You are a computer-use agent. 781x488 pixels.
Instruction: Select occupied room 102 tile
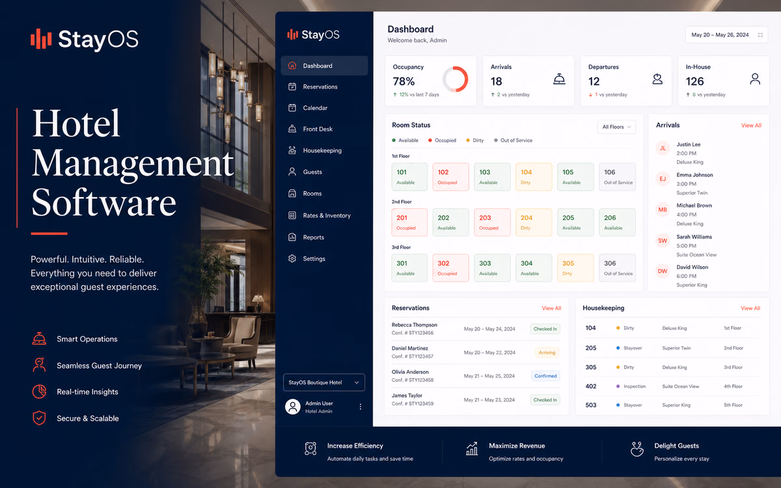(451, 177)
